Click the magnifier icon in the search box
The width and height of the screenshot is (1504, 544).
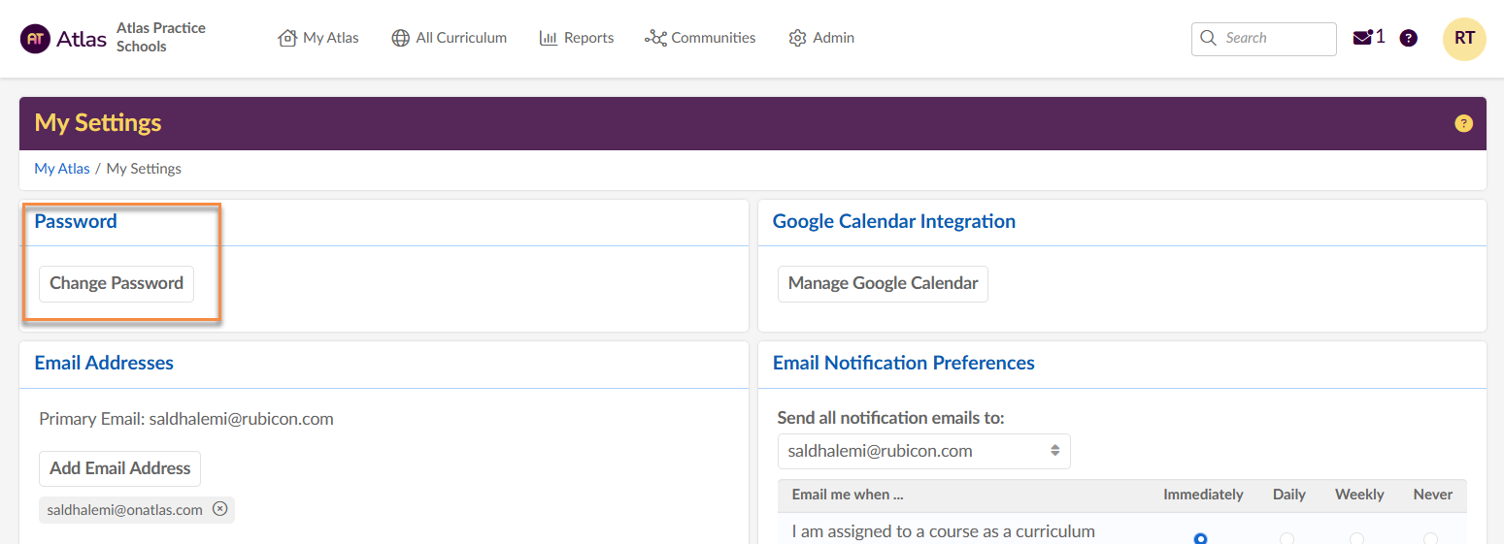(x=1209, y=38)
